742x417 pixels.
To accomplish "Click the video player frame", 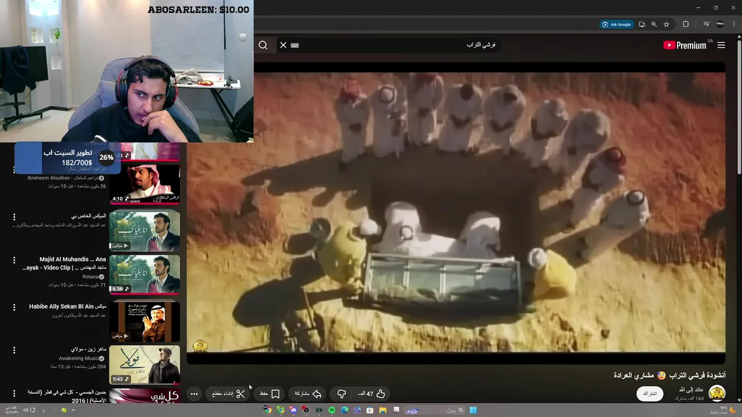I will [456, 213].
